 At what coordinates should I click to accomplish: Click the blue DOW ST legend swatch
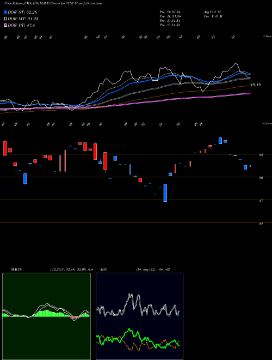[x=6, y=12]
